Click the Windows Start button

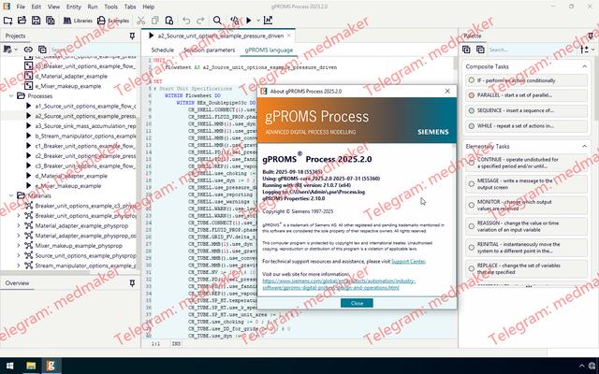click(x=10, y=366)
